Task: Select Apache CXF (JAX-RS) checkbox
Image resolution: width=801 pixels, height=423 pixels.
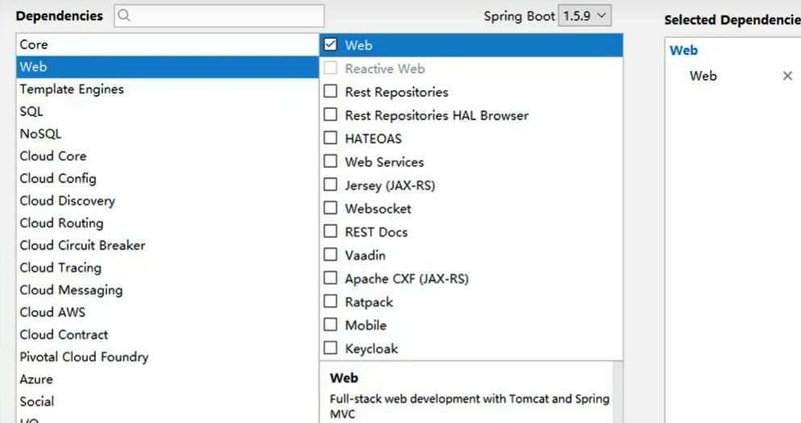Action: (x=331, y=279)
